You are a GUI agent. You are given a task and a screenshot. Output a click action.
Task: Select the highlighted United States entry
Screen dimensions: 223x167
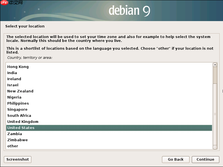(x=21, y=128)
